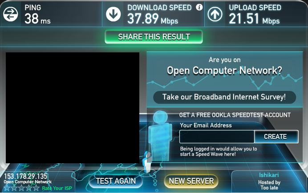
Task: Click the ping bidirectional arrows icon
Action: [x=10, y=14]
